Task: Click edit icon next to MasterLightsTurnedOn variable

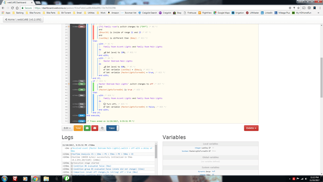Action: point(210,151)
